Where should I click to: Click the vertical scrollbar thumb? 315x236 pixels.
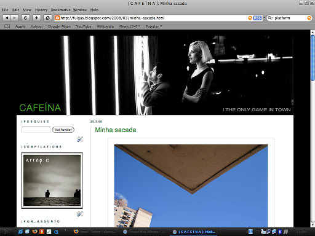313,58
